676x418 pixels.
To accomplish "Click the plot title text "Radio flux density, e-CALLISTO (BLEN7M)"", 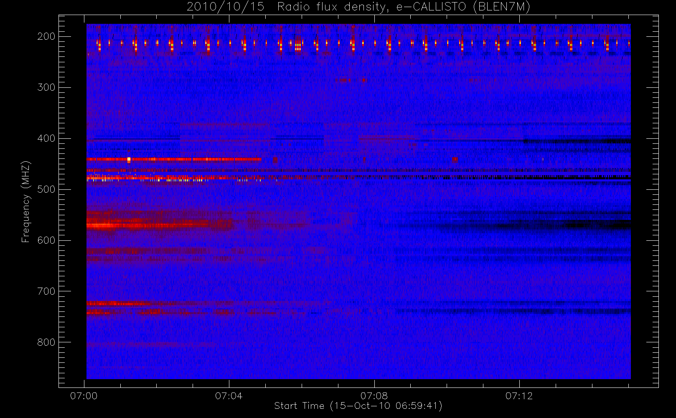I will (404, 7).
